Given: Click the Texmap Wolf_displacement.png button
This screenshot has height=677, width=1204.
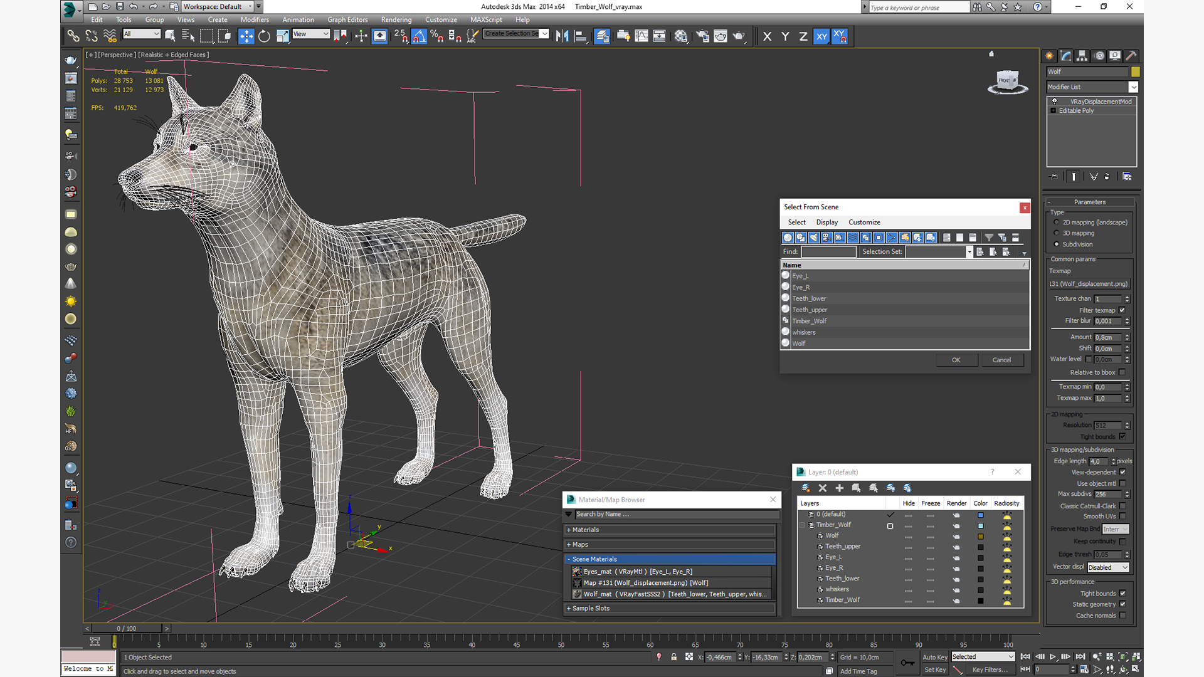Looking at the screenshot, I should click(x=1089, y=284).
